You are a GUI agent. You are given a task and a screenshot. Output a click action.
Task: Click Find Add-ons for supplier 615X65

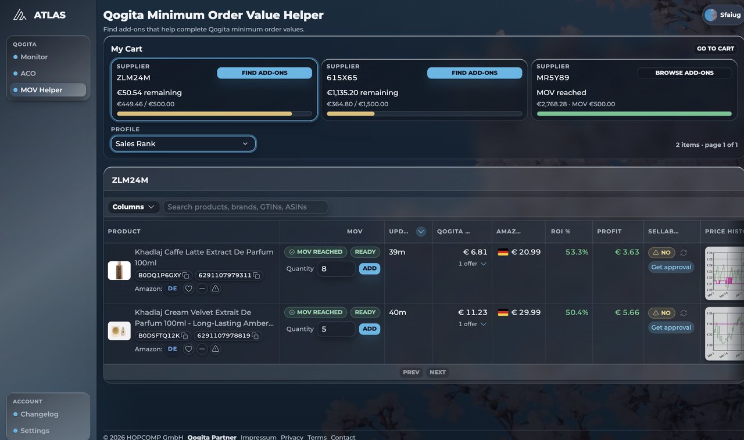(x=474, y=73)
